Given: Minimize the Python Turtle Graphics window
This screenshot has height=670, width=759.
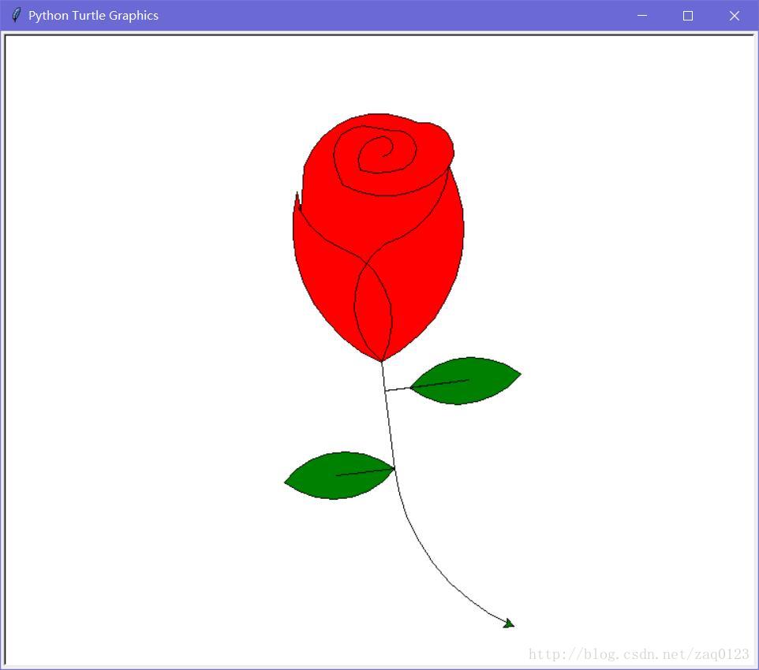Looking at the screenshot, I should point(642,16).
